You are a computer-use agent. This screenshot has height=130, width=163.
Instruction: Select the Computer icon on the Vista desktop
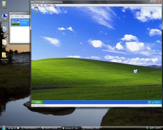tap(5, 18)
